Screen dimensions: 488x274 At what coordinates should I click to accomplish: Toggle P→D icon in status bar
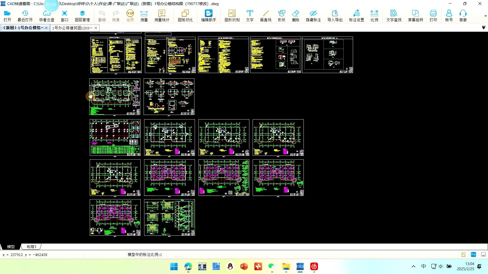(x=473, y=254)
